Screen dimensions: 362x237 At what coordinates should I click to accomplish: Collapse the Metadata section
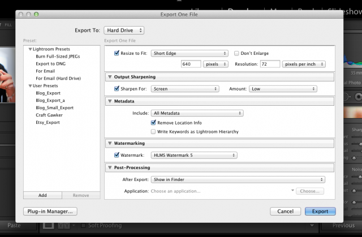tap(110, 101)
